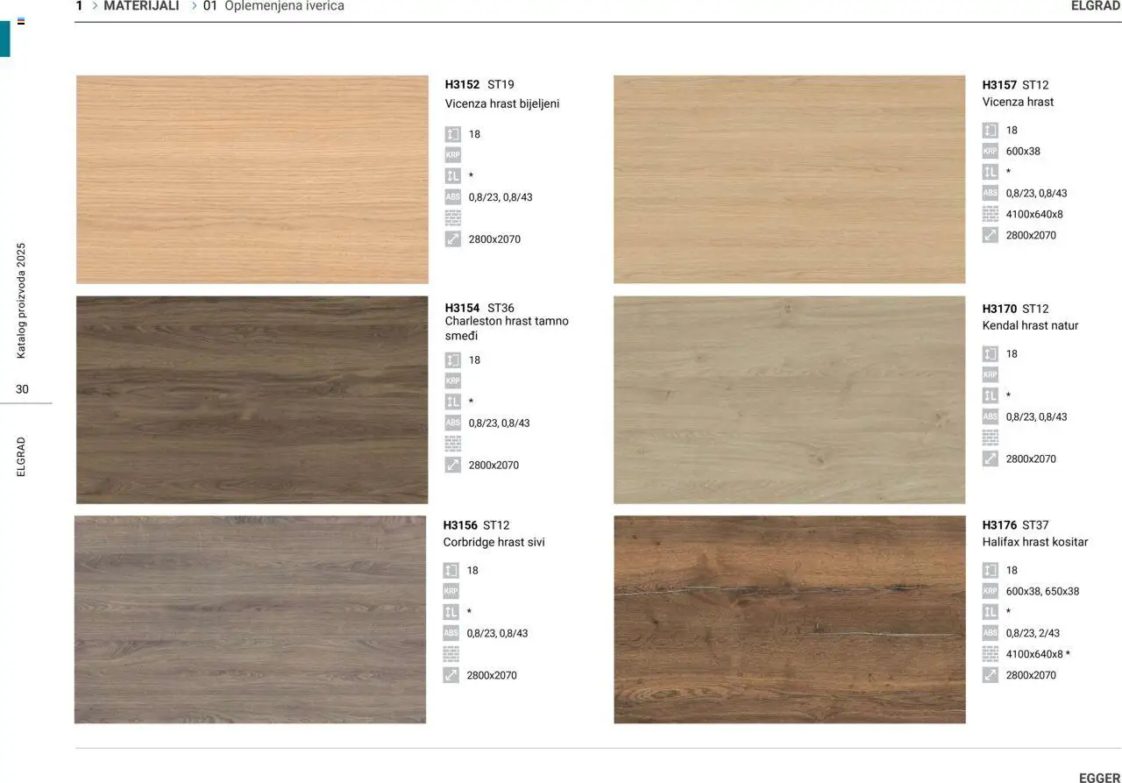Viewport: 1122px width, 783px height.
Task: Click KRP icon beside 600x38, 650x38
Action: coord(990,591)
